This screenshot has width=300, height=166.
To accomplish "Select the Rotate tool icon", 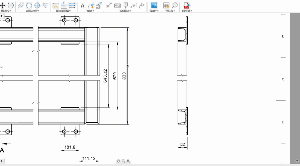I will (x=11, y=5).
